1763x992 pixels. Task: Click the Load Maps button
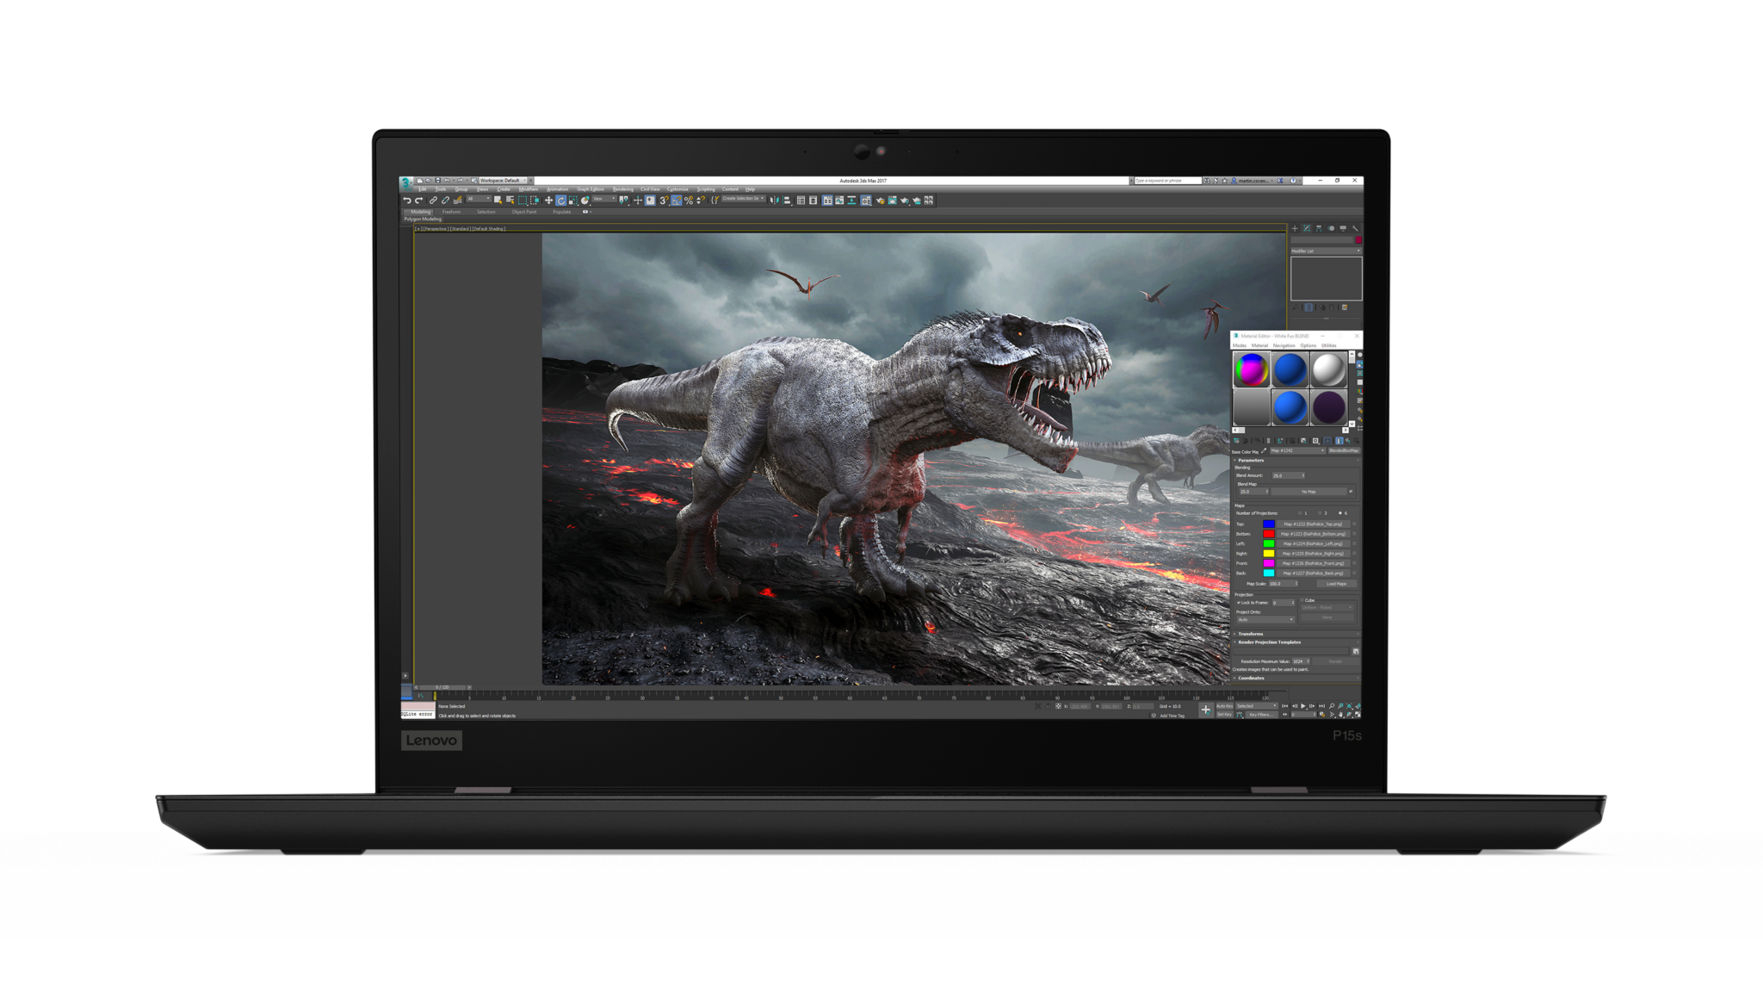1337,584
